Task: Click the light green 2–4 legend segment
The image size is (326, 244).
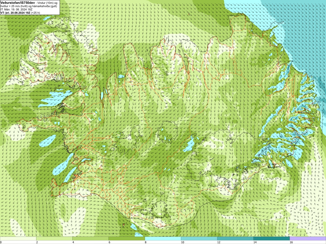Action: (x=54, y=239)
